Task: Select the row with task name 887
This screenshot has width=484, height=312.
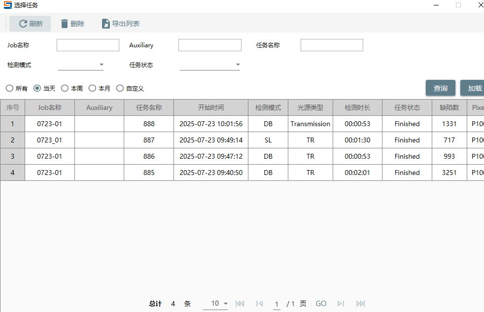Action: coord(149,140)
